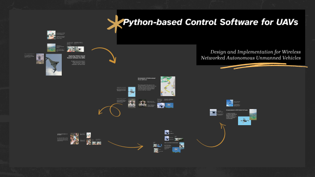Open the large delta-wing UAV aircraft photo
This screenshot has width=315, height=177.
pyautogui.click(x=54, y=65)
